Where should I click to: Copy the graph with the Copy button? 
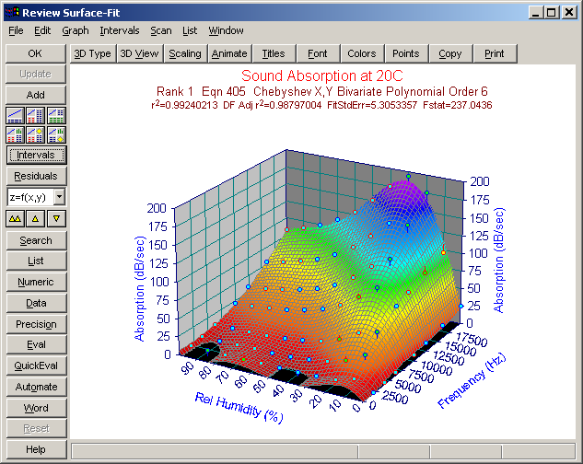449,54
